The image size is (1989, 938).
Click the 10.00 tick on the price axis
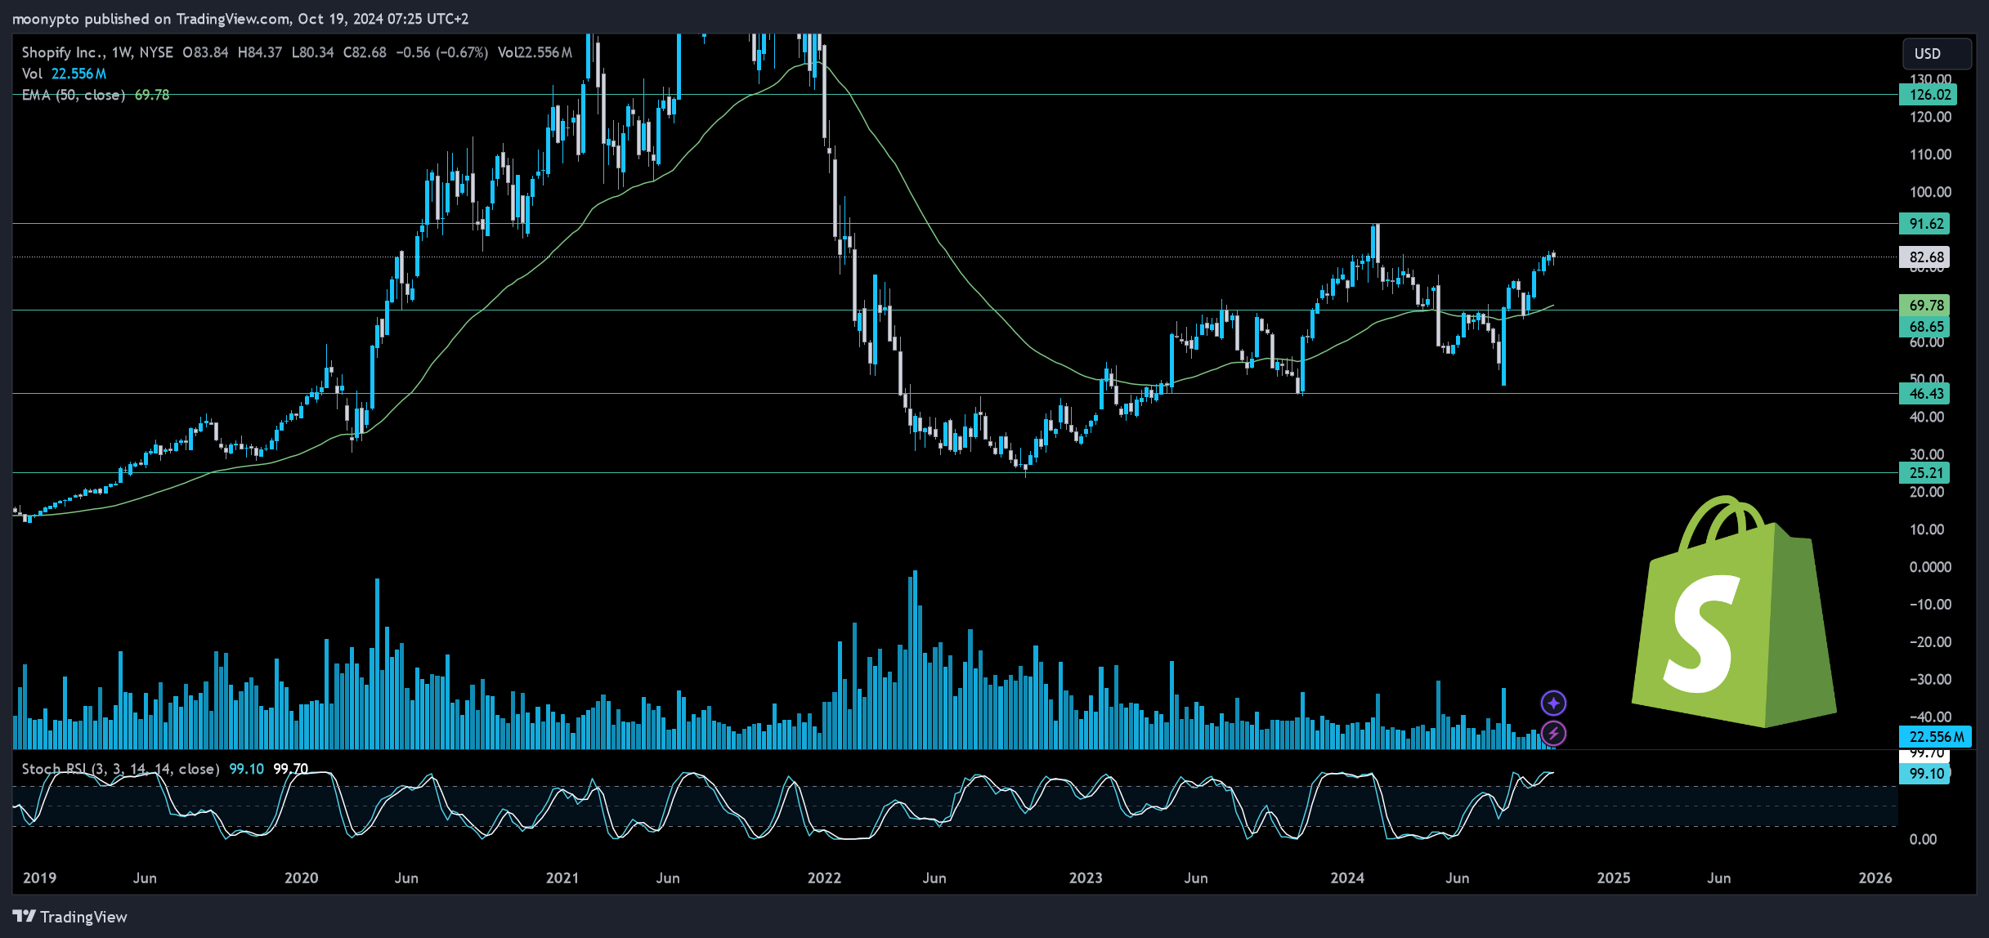pos(1927,529)
